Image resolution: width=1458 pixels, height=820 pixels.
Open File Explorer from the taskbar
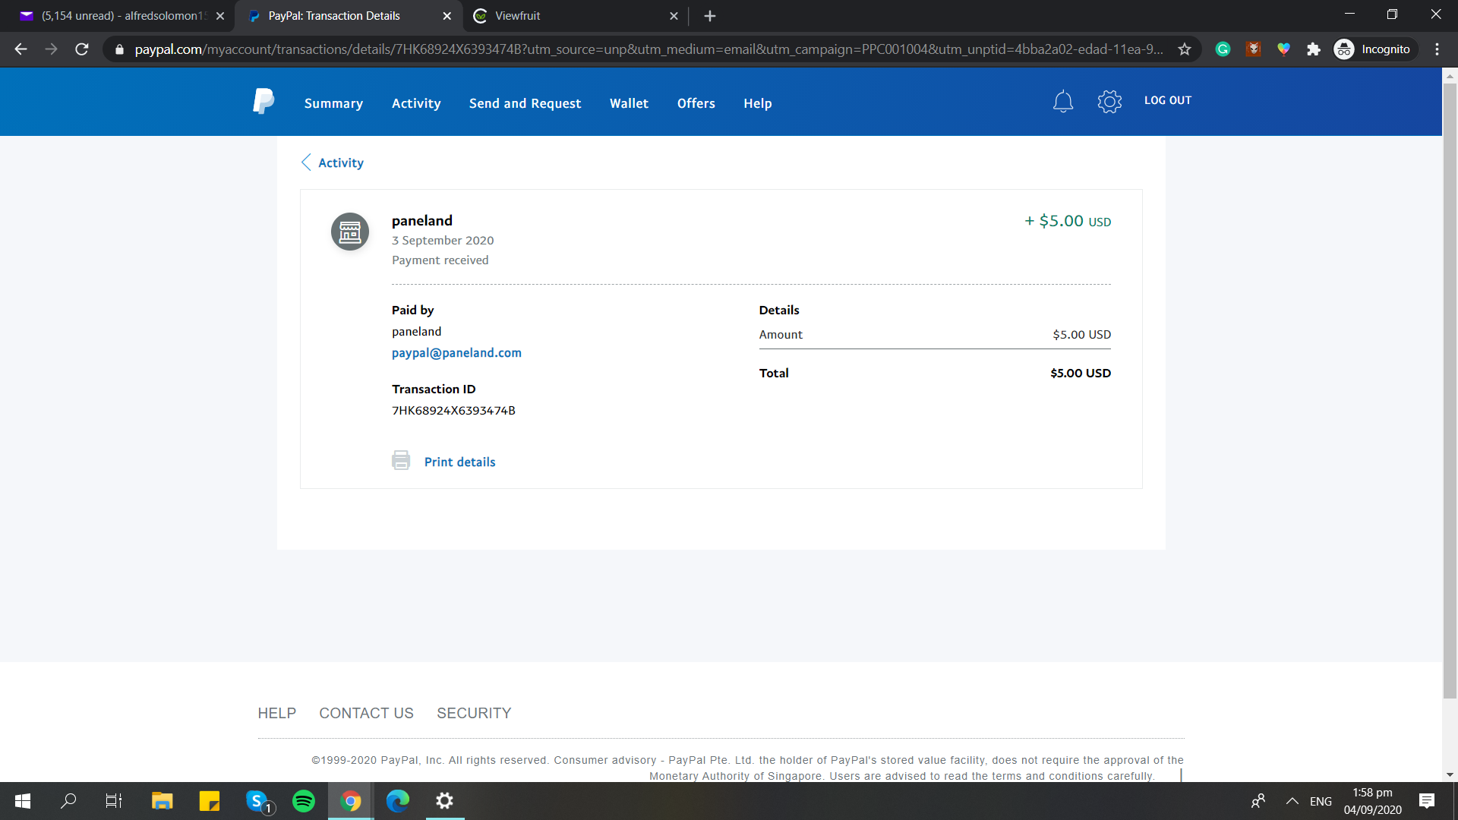tap(163, 801)
